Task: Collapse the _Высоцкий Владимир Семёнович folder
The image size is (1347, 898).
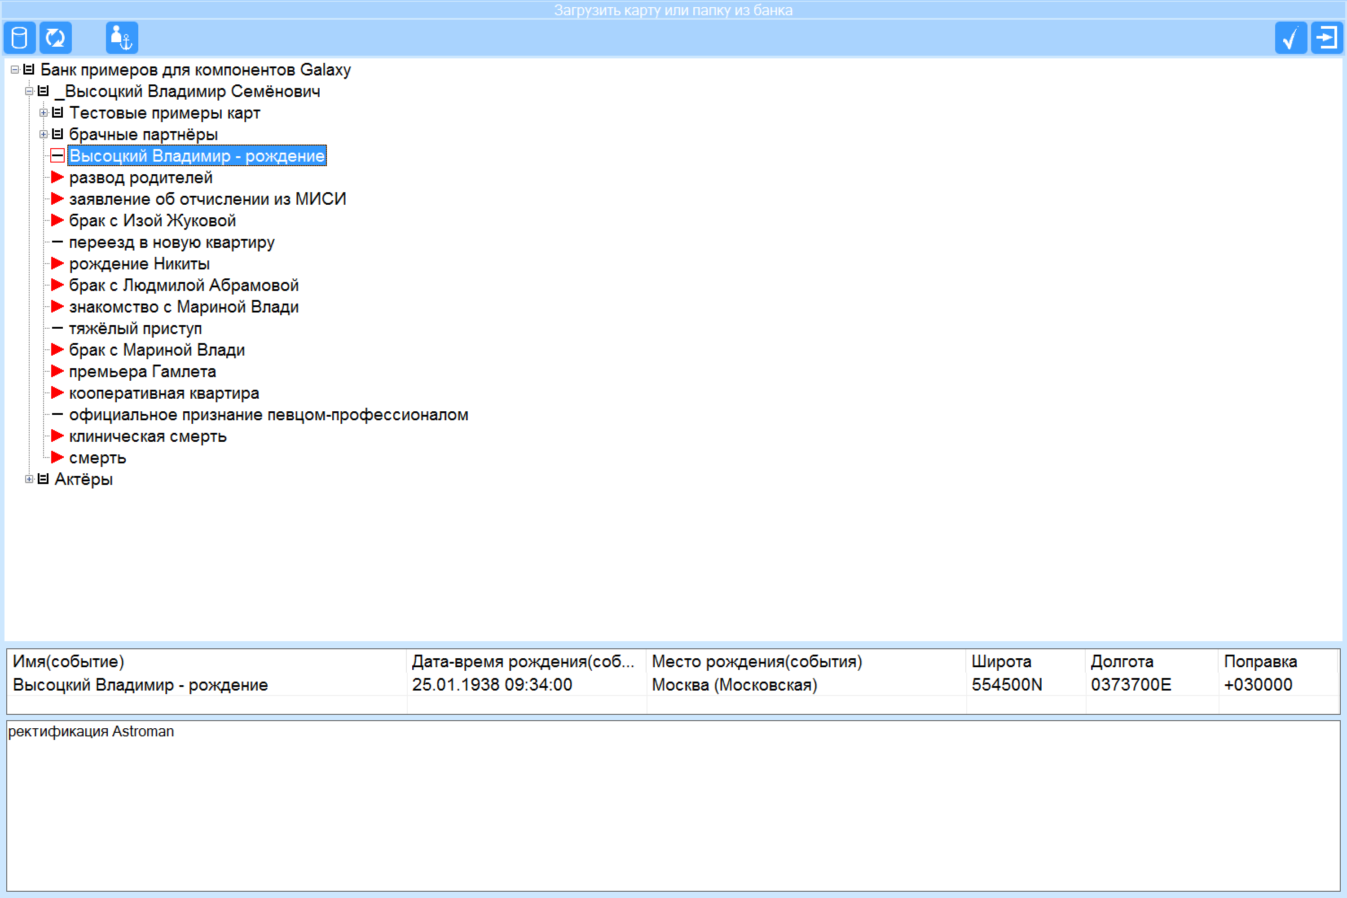Action: [29, 91]
